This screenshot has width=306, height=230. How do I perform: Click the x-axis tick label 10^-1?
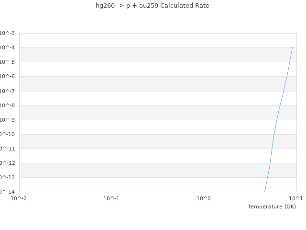[x=111, y=198]
